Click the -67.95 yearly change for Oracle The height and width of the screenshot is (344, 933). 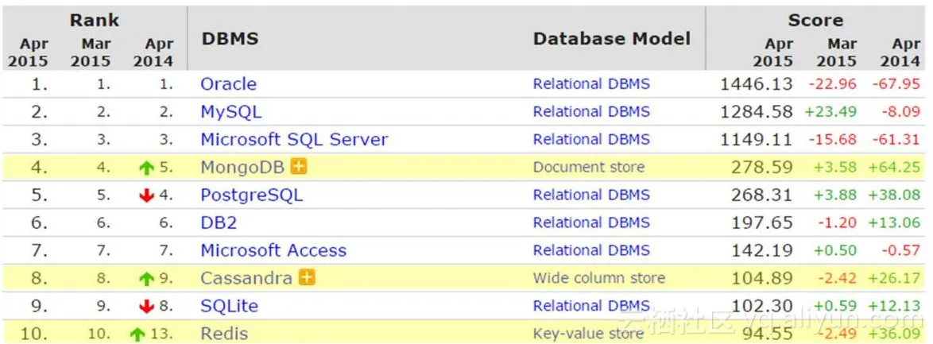click(x=896, y=84)
